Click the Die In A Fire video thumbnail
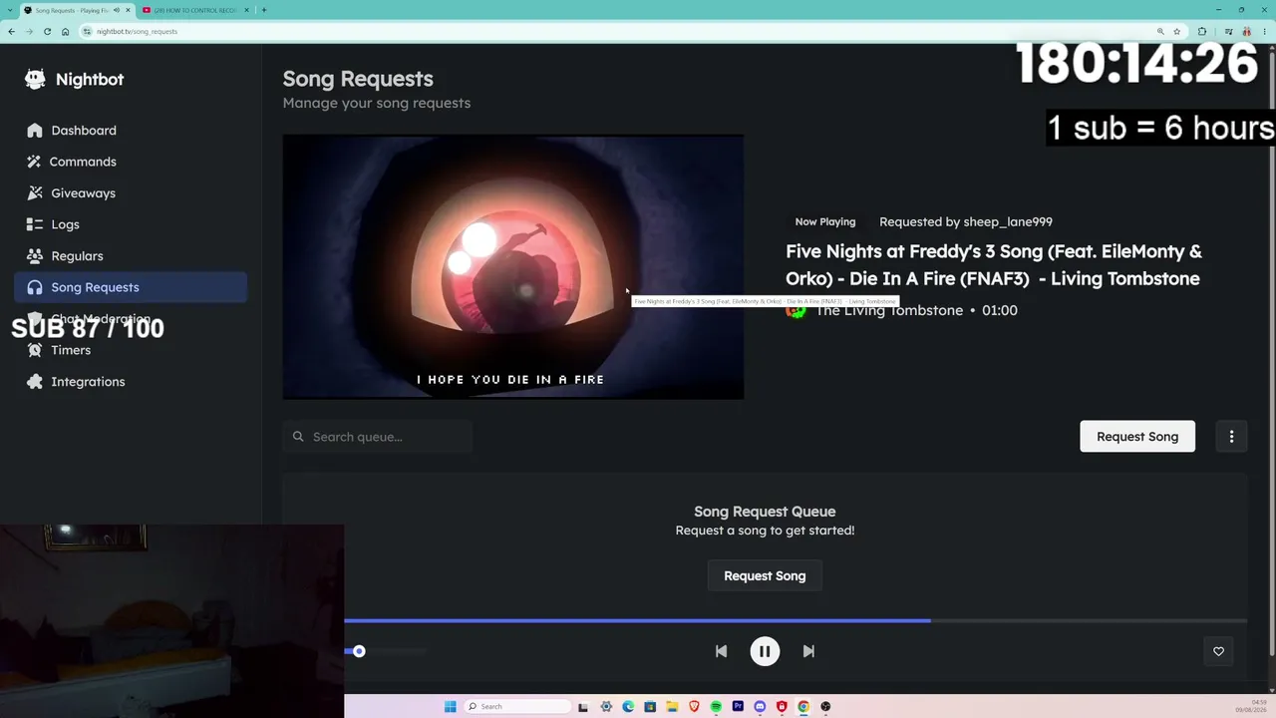 513,267
